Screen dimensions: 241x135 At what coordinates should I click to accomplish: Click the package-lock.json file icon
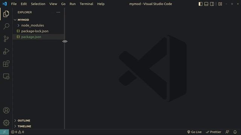point(18,31)
